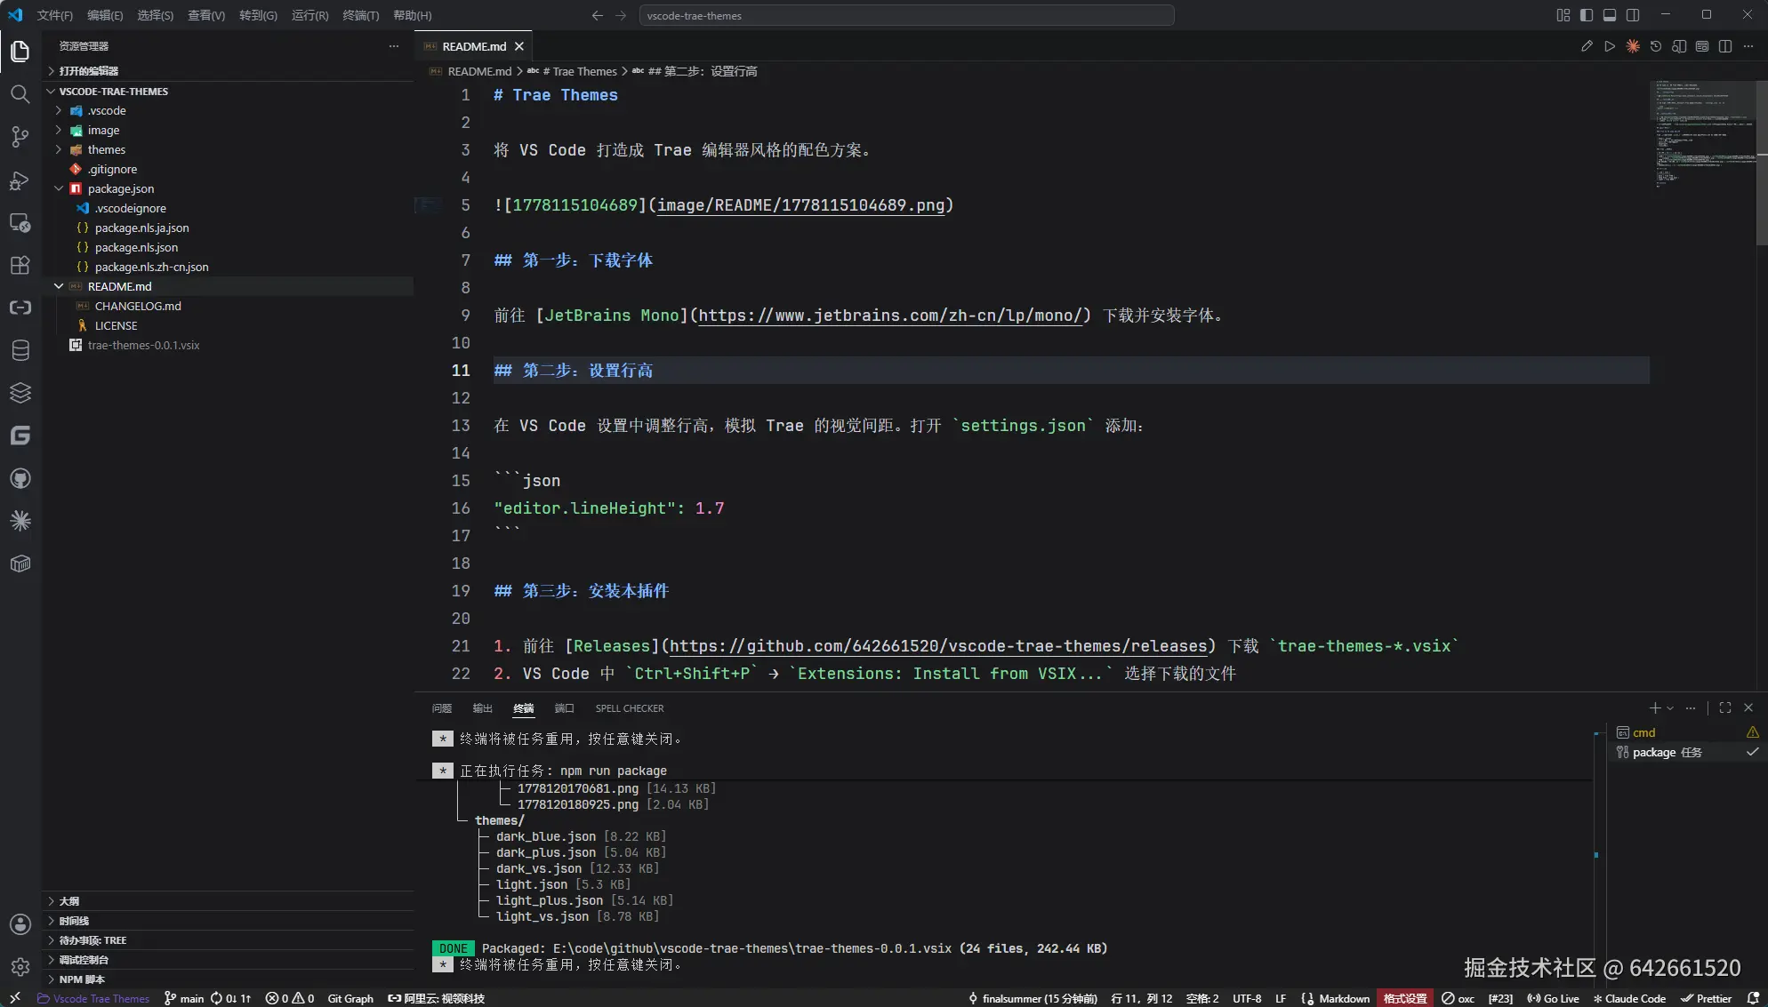
Task: Open the Remote Explorer view
Action: [20, 222]
